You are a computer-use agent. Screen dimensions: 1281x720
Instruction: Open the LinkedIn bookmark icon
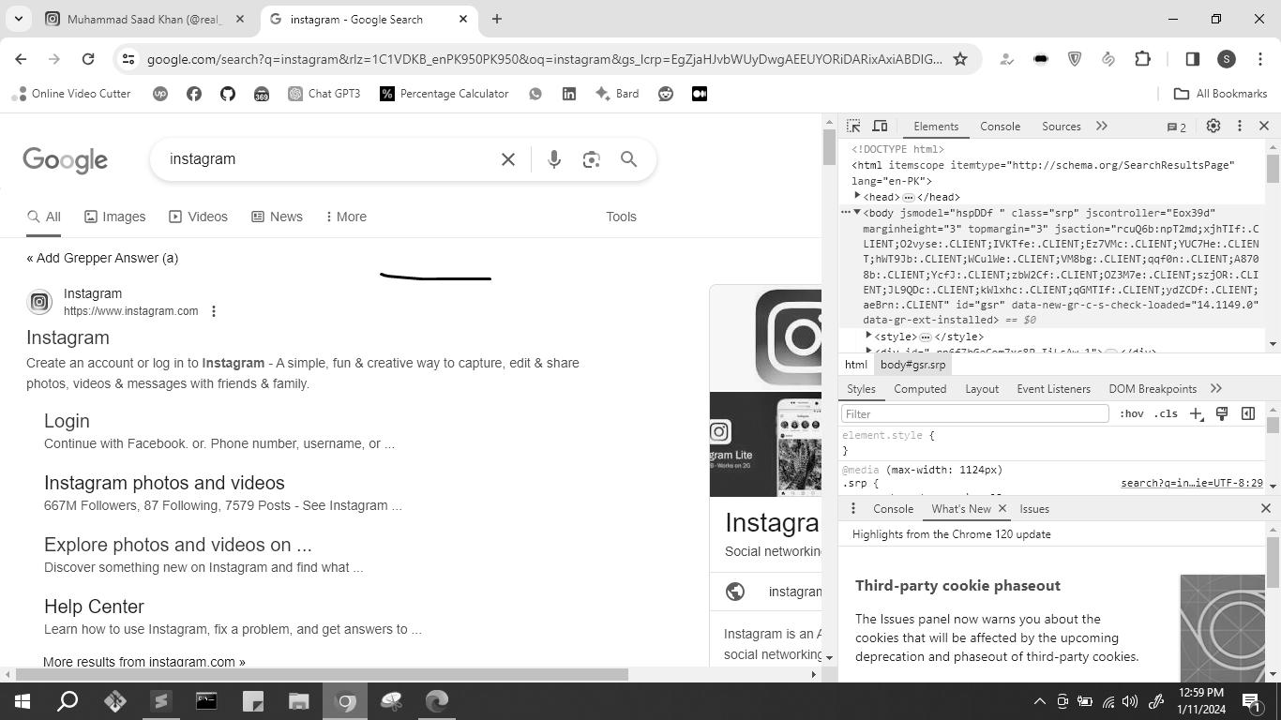click(x=569, y=94)
